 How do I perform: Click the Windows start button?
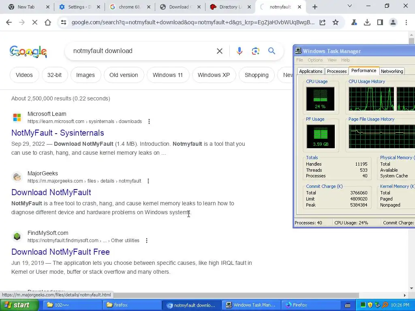pos(19,305)
